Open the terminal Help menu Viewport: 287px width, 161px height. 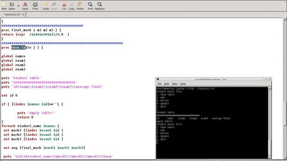(183, 84)
